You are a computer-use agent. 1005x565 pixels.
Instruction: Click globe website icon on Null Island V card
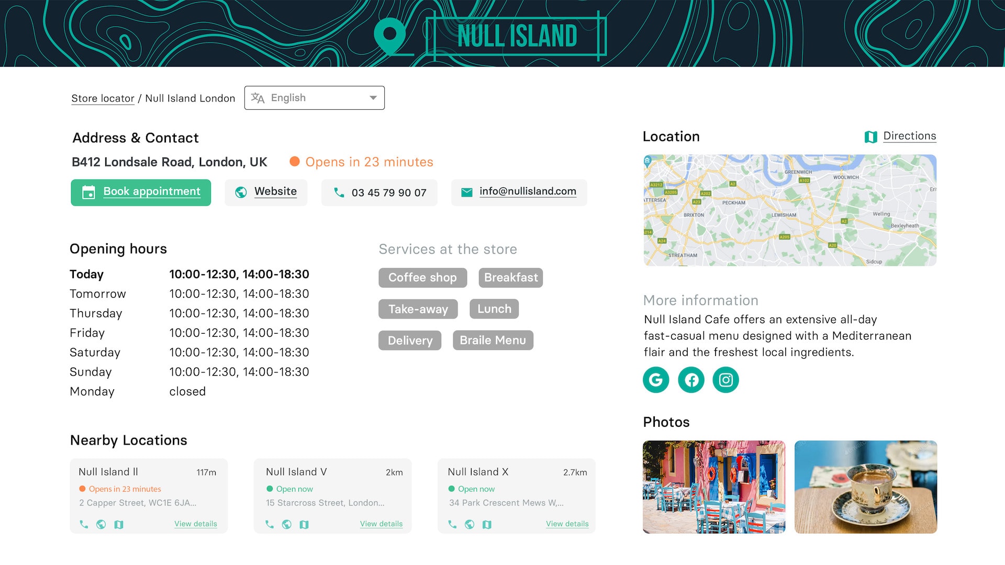(286, 524)
